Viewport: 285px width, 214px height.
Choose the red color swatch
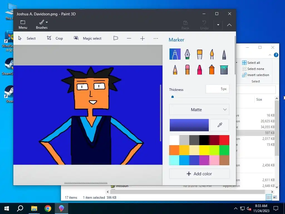click(224, 140)
